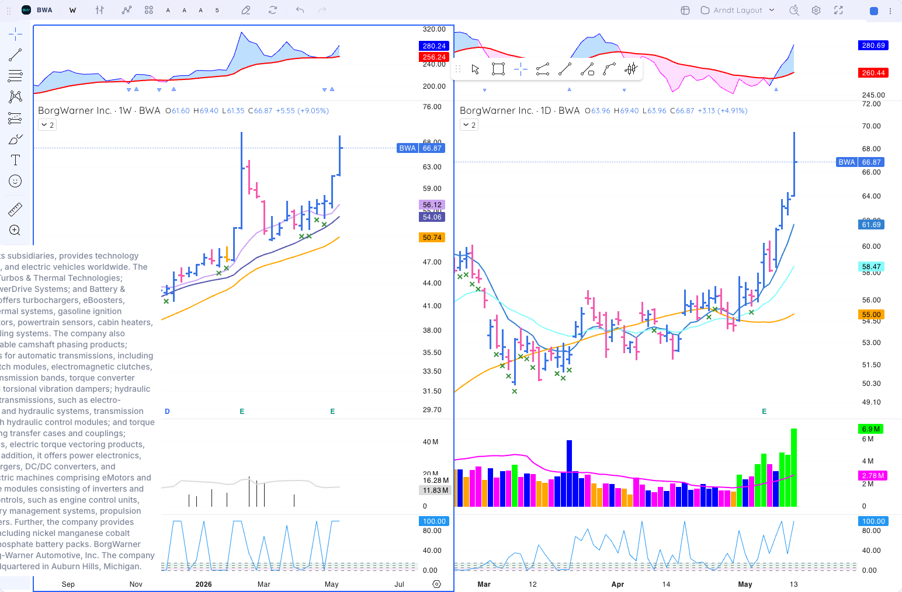Click the weekly BWA 66.87 price label
Image resolution: width=902 pixels, height=592 pixels.
pyautogui.click(x=421, y=148)
